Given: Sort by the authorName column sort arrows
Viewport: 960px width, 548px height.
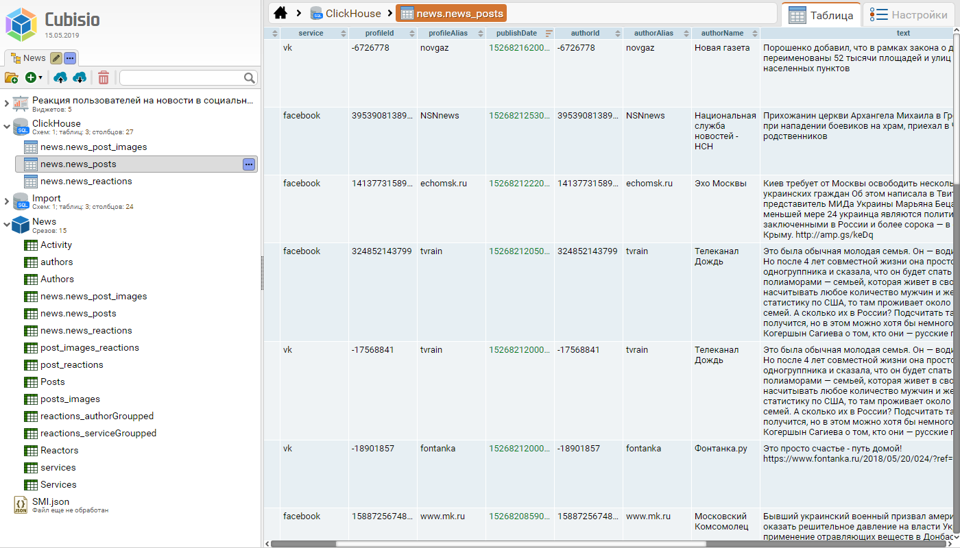Looking at the screenshot, I should [755, 33].
